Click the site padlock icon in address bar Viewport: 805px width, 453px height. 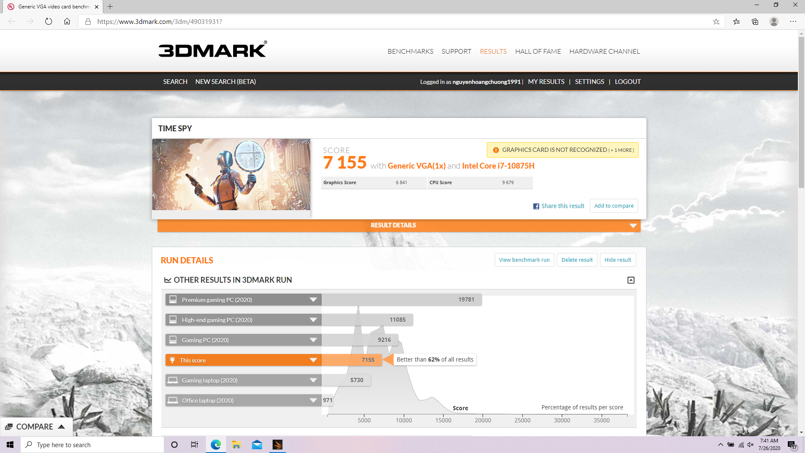[x=88, y=21]
